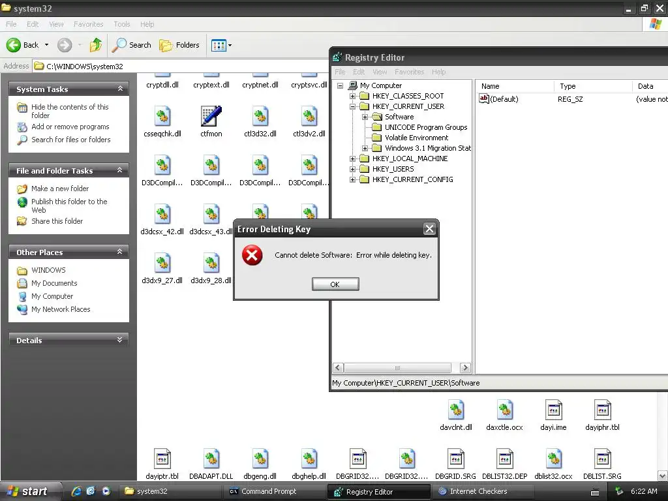Select UNICODE Program Groups registry key
Viewport: 668px width, 501px height.
pos(426,127)
